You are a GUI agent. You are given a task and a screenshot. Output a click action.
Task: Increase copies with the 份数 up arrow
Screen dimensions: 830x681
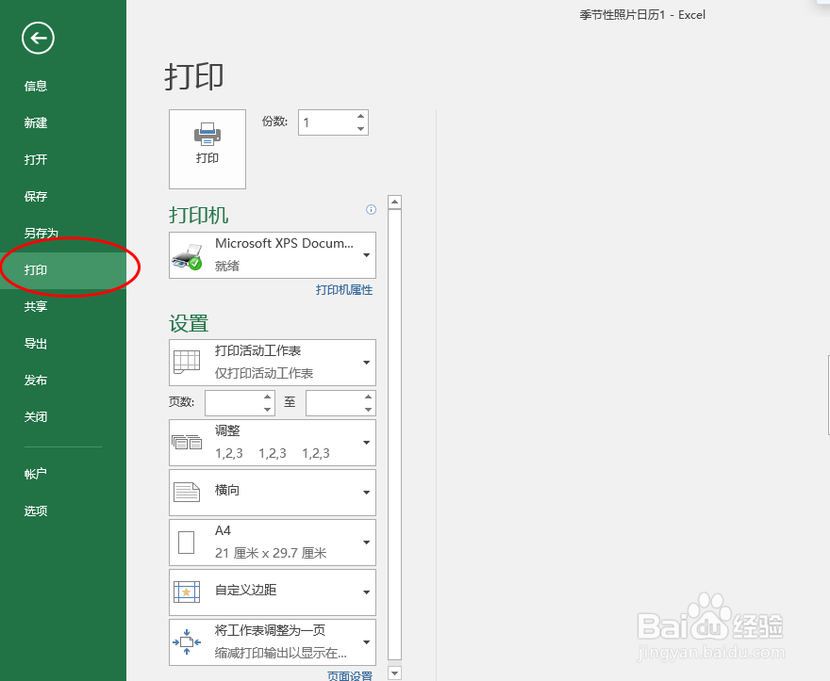[359, 116]
